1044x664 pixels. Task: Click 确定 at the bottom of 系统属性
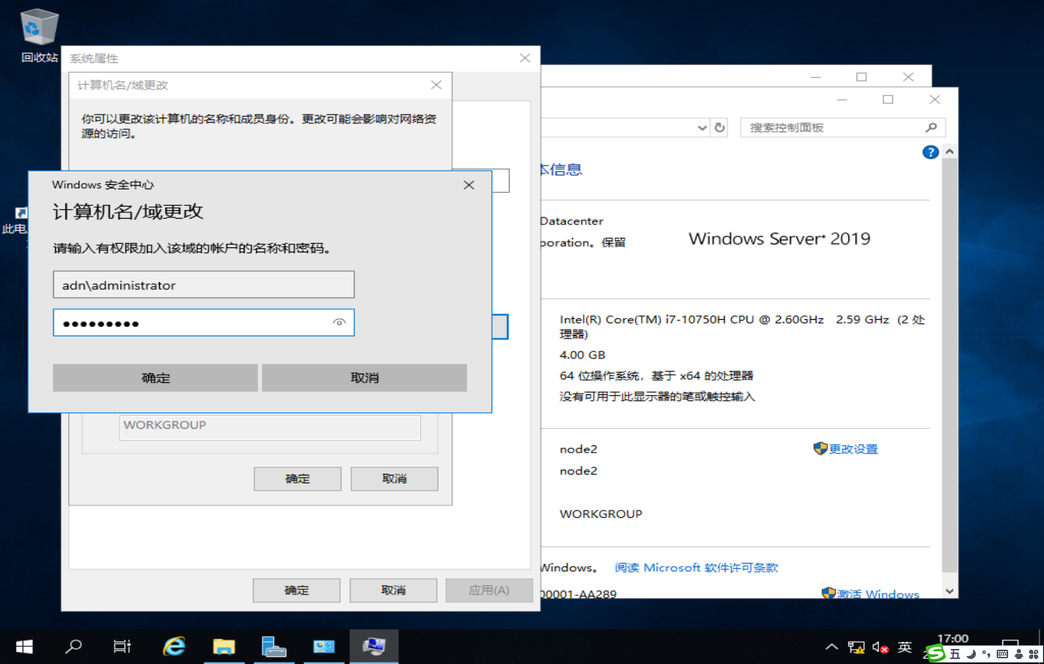(296, 590)
